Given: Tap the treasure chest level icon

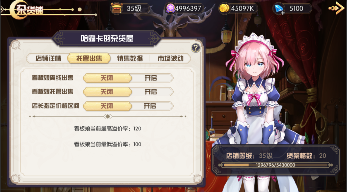Looking at the screenshot, I should click(116, 9).
